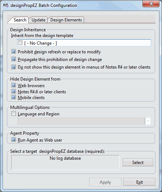Expand the Language and Region dropdown arrow

click(x=148, y=121)
